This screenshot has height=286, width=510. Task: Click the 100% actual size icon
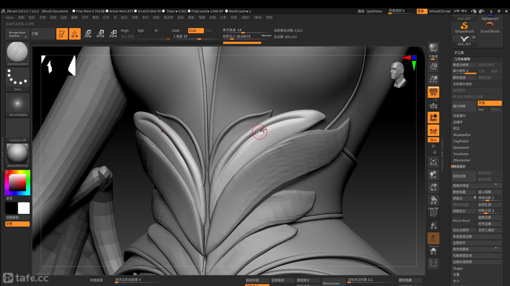point(433,66)
